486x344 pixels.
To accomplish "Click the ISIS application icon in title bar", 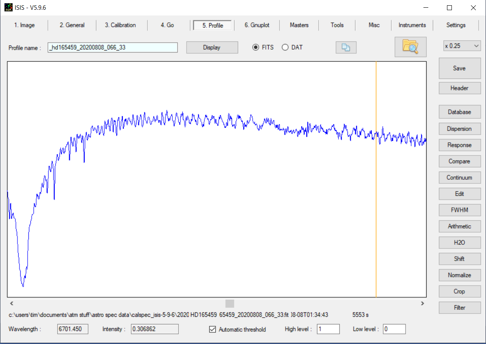I will coord(8,8).
